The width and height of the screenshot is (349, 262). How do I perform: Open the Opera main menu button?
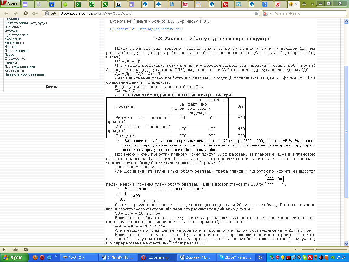point(10,3)
